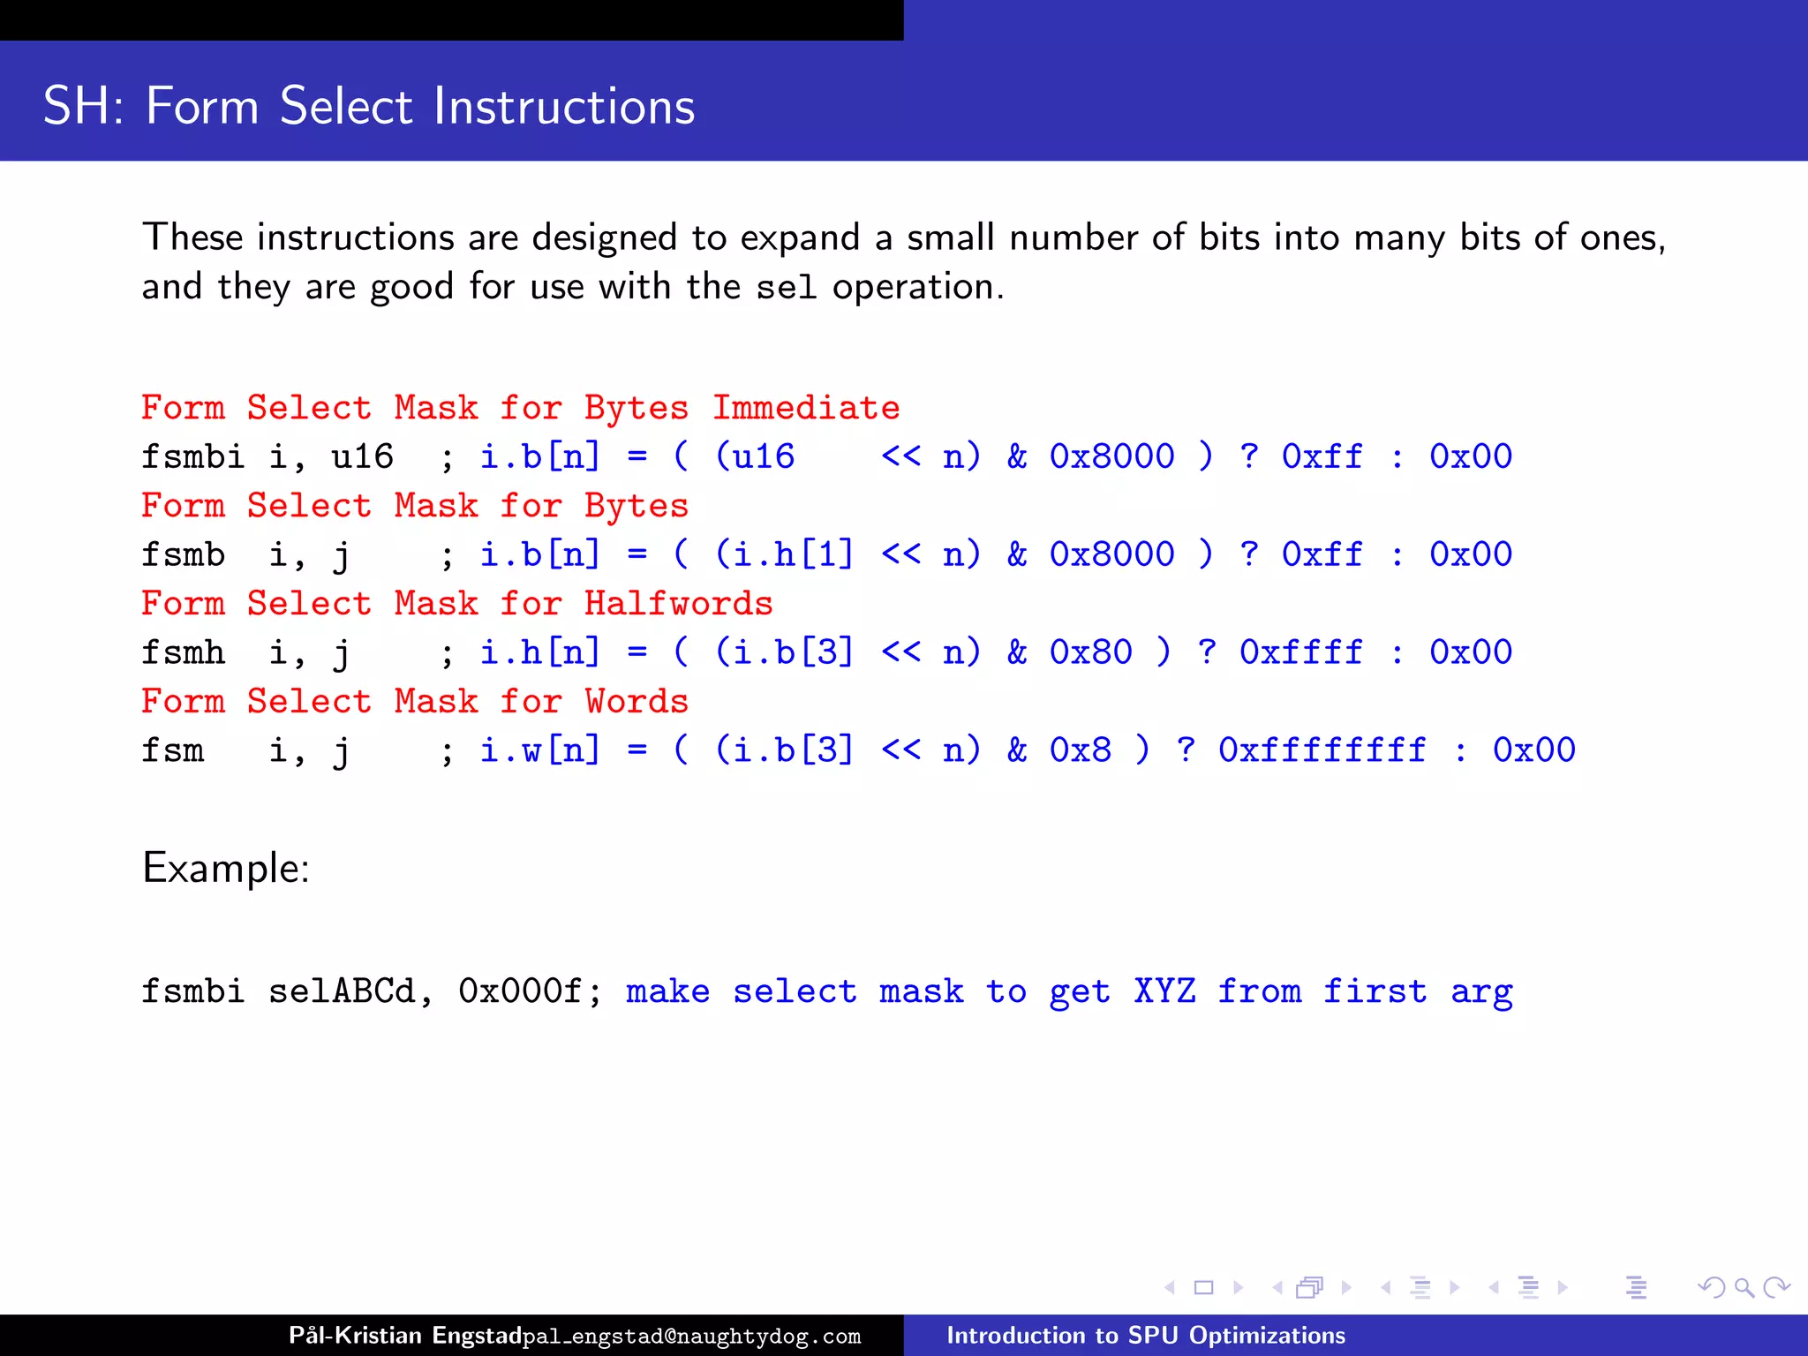This screenshot has height=1356, width=1808.
Task: Click the subsection navigation icon
Action: (1420, 1288)
